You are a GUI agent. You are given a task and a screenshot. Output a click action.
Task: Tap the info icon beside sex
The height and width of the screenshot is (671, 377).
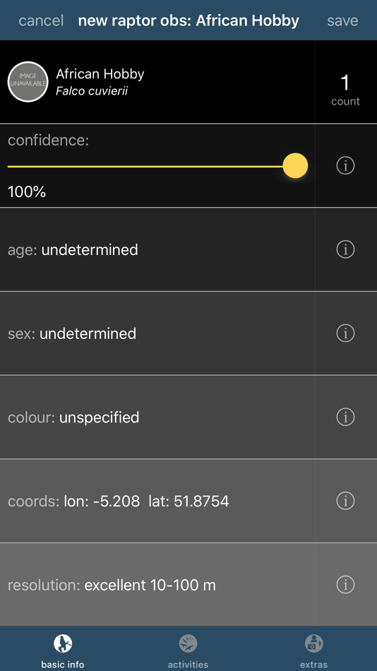[345, 333]
